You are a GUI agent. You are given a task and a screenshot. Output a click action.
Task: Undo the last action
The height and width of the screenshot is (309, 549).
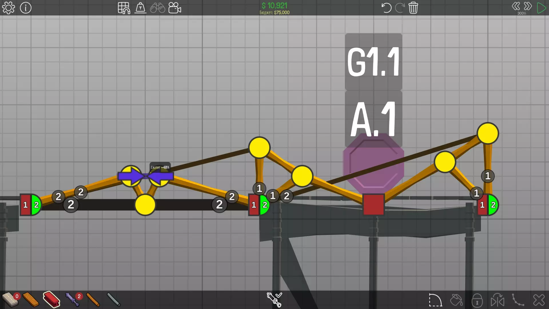coord(386,8)
